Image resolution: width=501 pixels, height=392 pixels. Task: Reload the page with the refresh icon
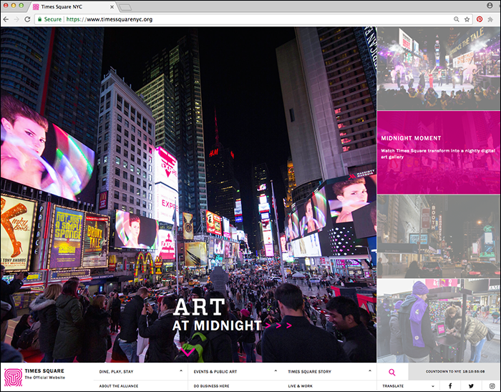click(27, 19)
